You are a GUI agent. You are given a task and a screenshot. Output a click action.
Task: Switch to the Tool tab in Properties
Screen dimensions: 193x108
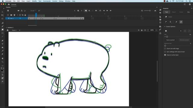[166, 12]
